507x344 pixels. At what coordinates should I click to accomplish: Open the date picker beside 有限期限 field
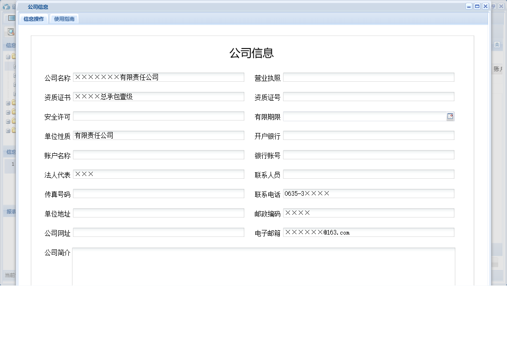click(450, 116)
